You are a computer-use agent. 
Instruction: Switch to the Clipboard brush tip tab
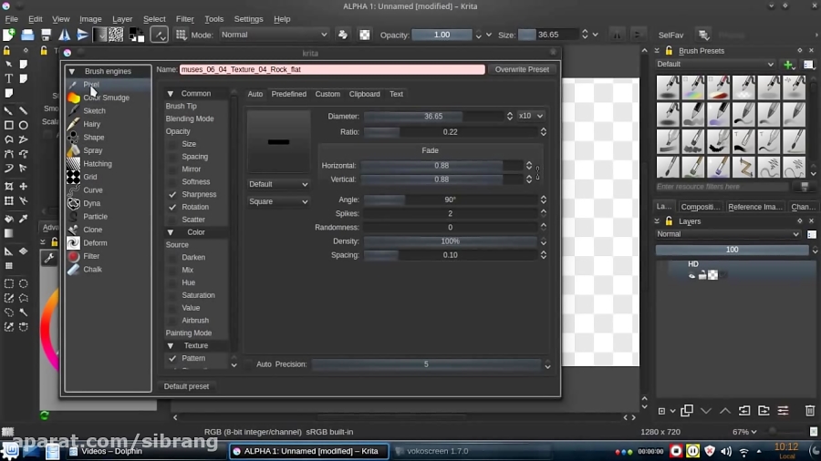coord(364,94)
